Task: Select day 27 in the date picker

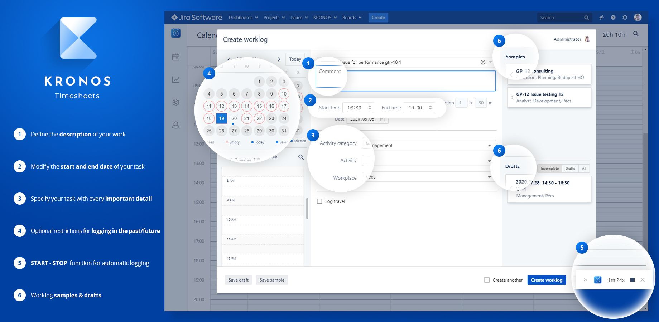Action: (234, 131)
